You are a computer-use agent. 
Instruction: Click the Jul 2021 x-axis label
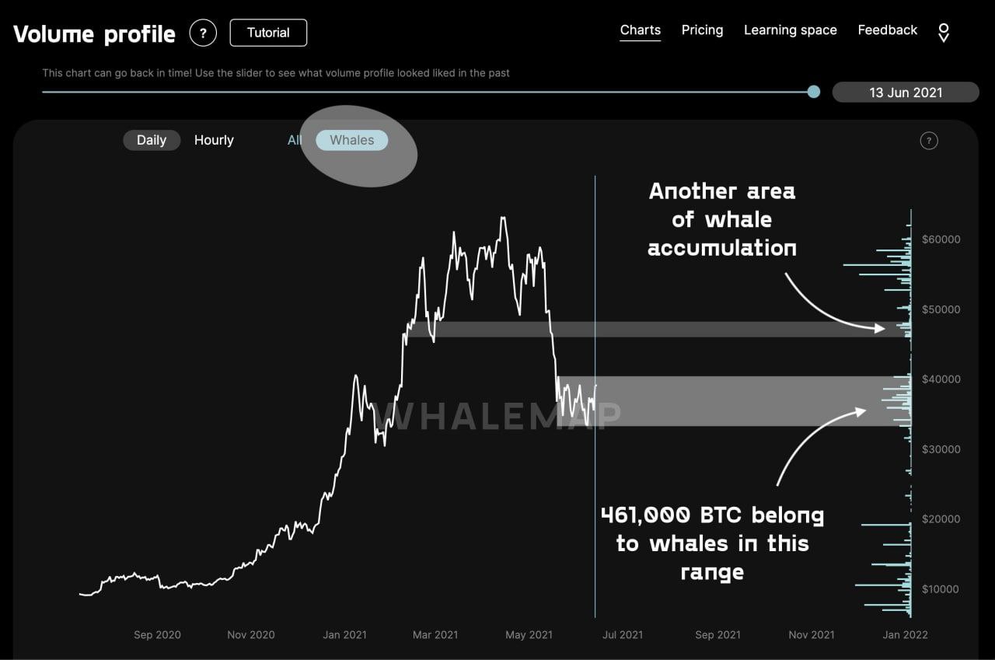click(622, 635)
